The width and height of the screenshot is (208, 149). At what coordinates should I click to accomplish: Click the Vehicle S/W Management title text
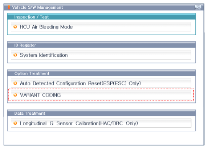[x=37, y=7]
